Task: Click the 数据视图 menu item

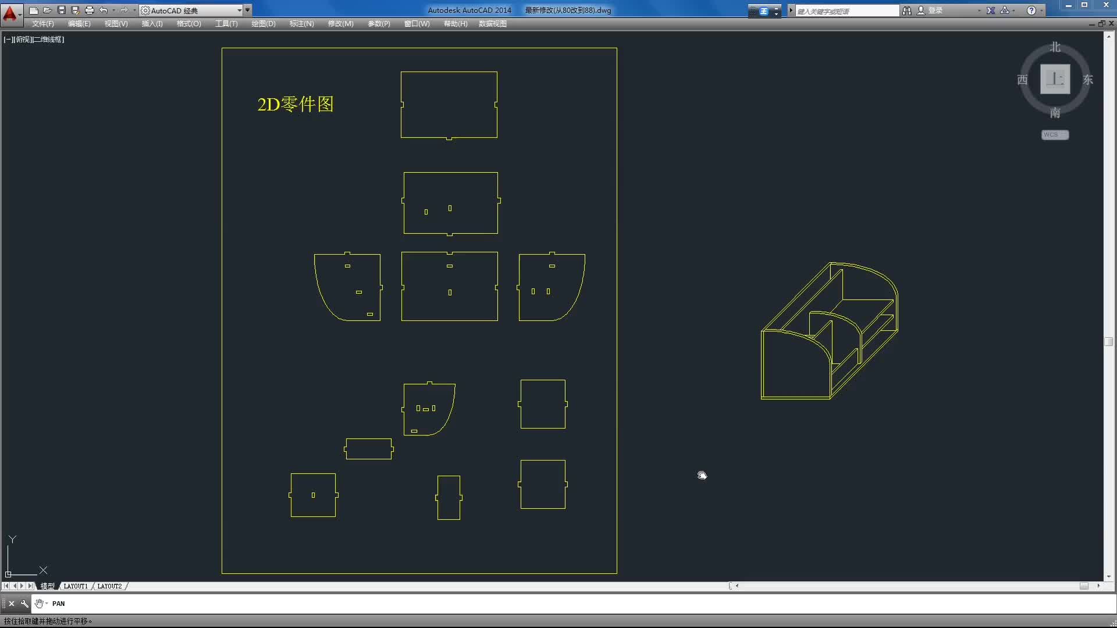Action: [x=493, y=23]
